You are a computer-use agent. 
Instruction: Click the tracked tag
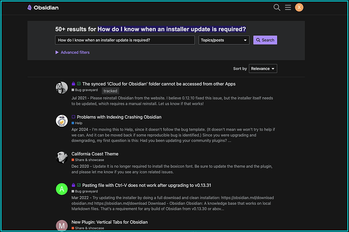[x=110, y=91]
